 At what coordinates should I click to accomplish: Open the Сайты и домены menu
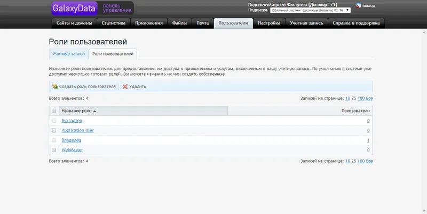(74, 23)
